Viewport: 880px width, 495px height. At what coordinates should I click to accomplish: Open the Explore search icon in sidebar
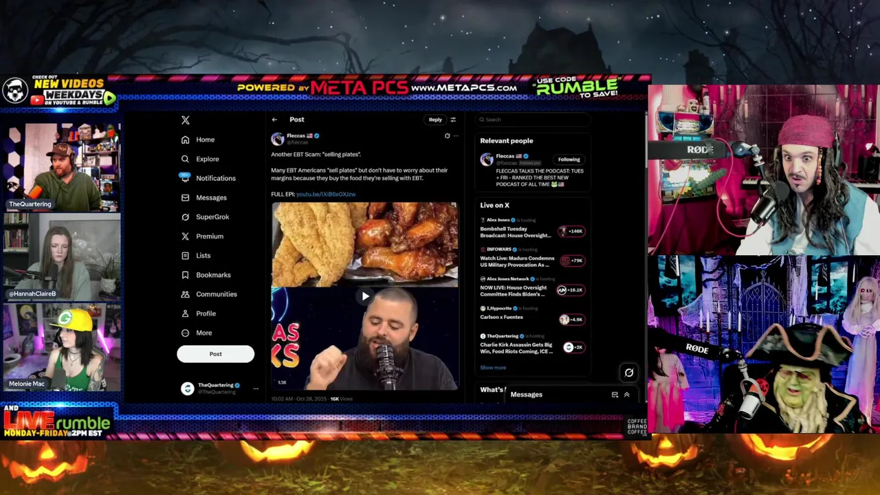[x=185, y=159]
